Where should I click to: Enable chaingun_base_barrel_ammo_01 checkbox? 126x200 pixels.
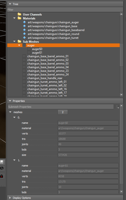(24, 56)
